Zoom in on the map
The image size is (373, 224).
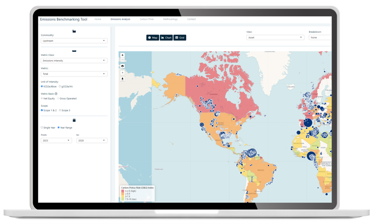[x=123, y=55]
